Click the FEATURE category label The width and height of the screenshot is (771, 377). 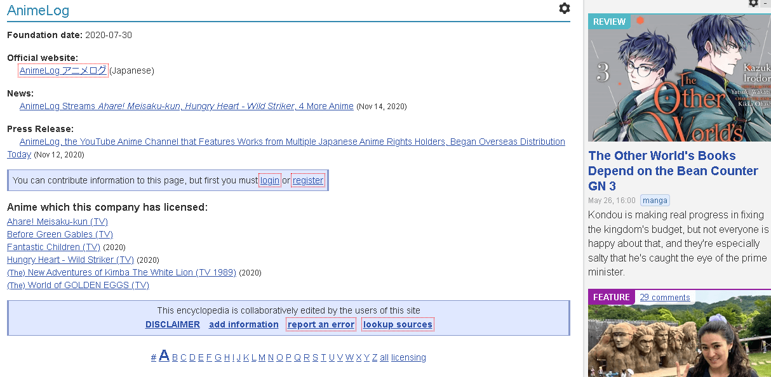tap(612, 297)
